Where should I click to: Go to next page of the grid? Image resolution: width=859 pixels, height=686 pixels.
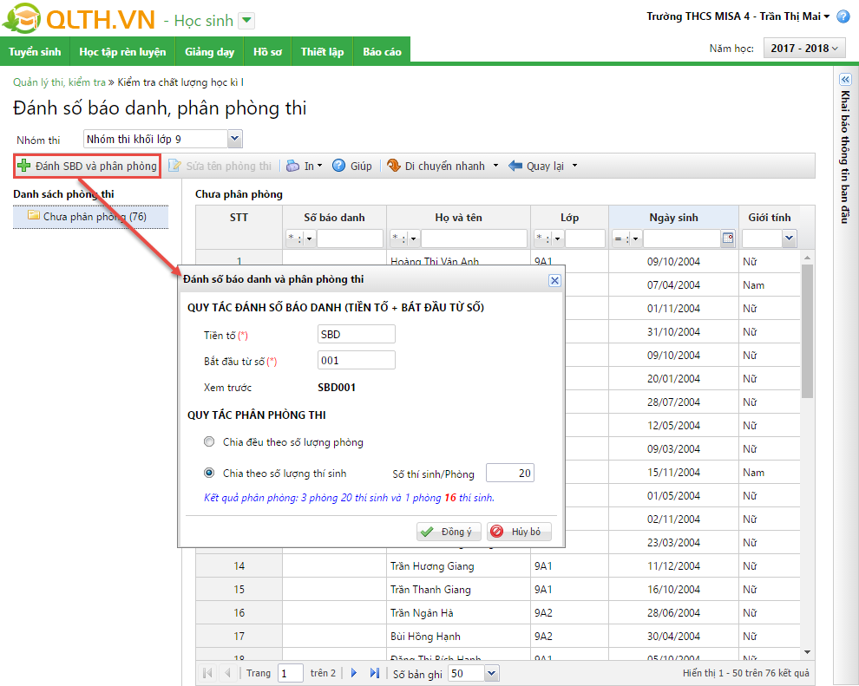pyautogui.click(x=354, y=673)
